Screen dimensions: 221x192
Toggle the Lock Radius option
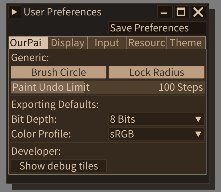(156, 72)
